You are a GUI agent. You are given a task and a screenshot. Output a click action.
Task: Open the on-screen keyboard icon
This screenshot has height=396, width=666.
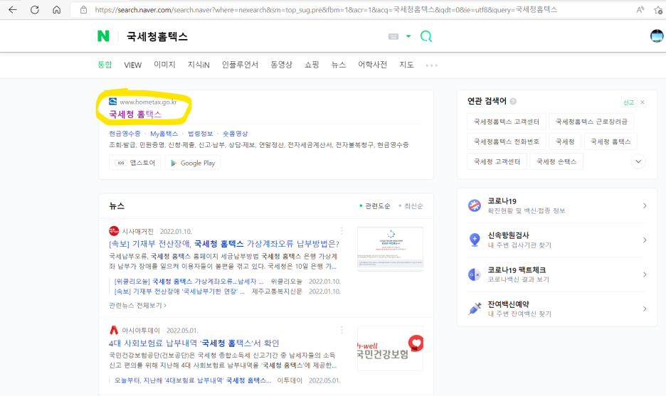pos(393,36)
